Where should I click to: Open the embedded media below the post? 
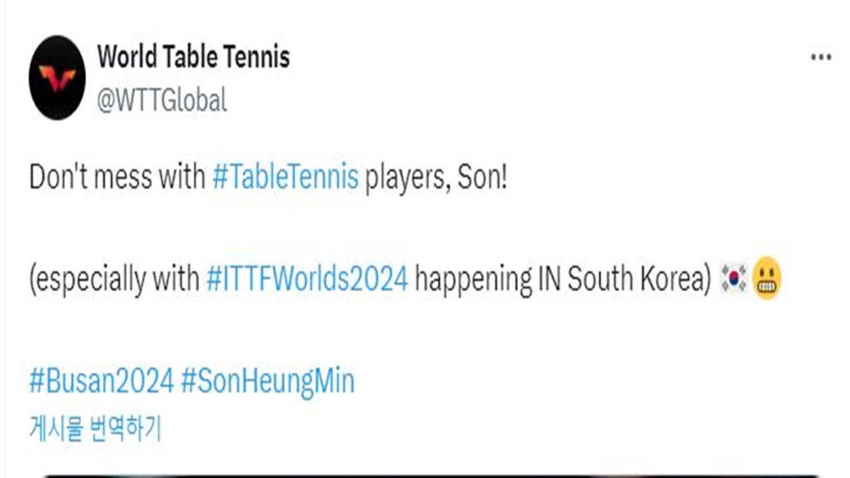(x=432, y=475)
